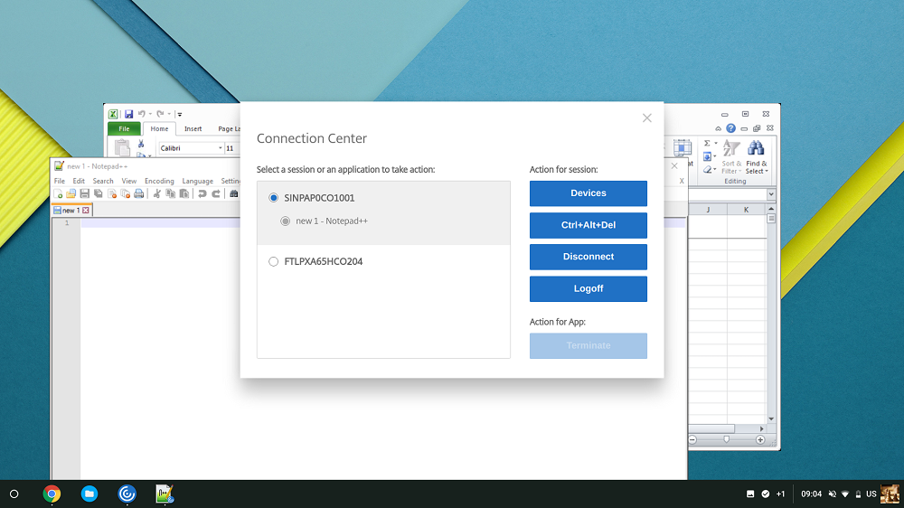Click the Disconnect button

tap(589, 257)
